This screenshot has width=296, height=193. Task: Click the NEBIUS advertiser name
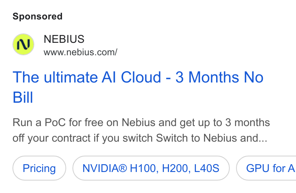64,39
